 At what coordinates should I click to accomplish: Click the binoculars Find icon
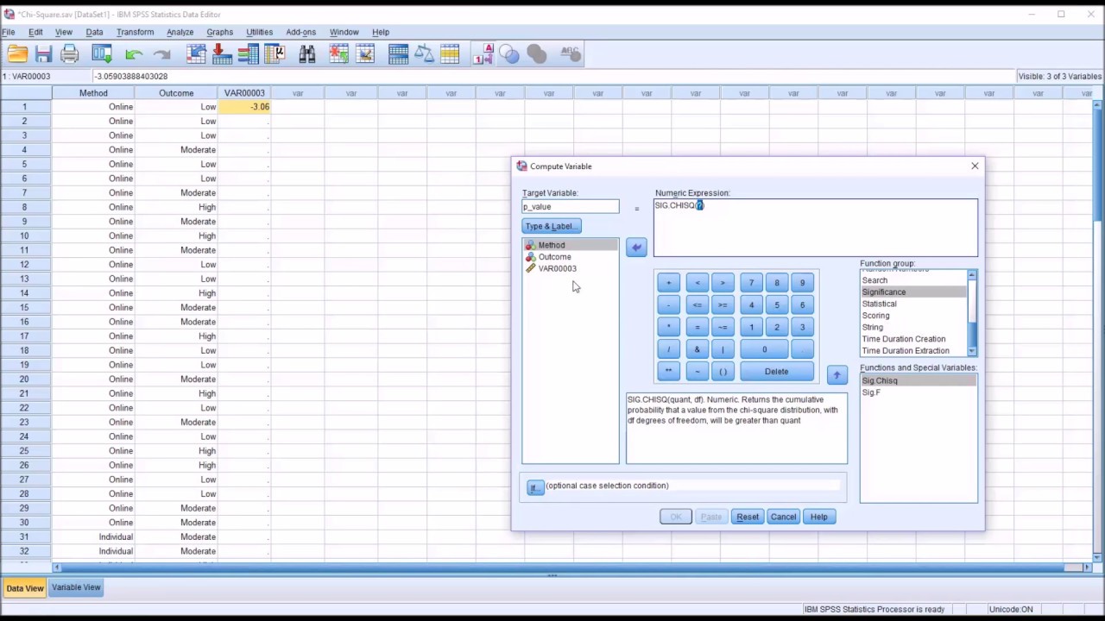[x=307, y=54]
